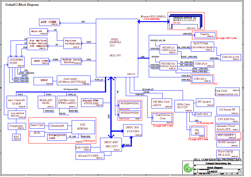The image size is (251, 177).
Task: Select the SLGC55594A USB POWER SHARE block
Action: (x=203, y=47)
